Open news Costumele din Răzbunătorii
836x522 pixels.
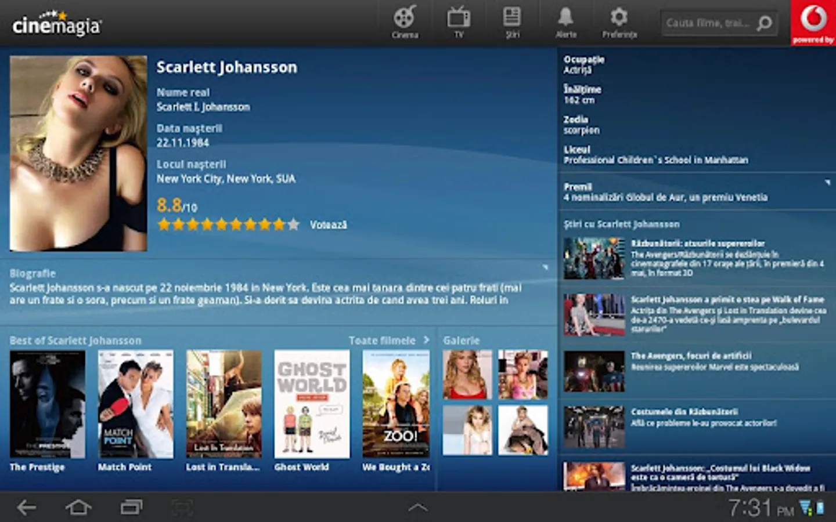(697, 427)
